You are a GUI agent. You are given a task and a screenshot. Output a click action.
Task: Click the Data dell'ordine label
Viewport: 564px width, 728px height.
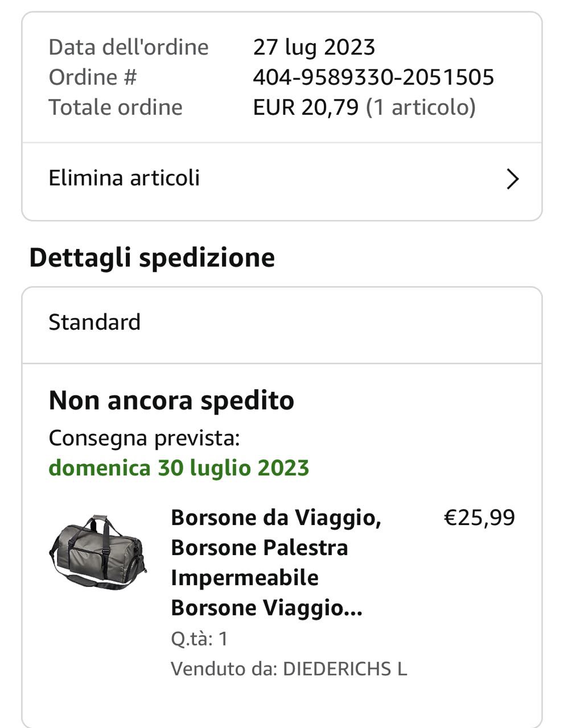tap(129, 47)
